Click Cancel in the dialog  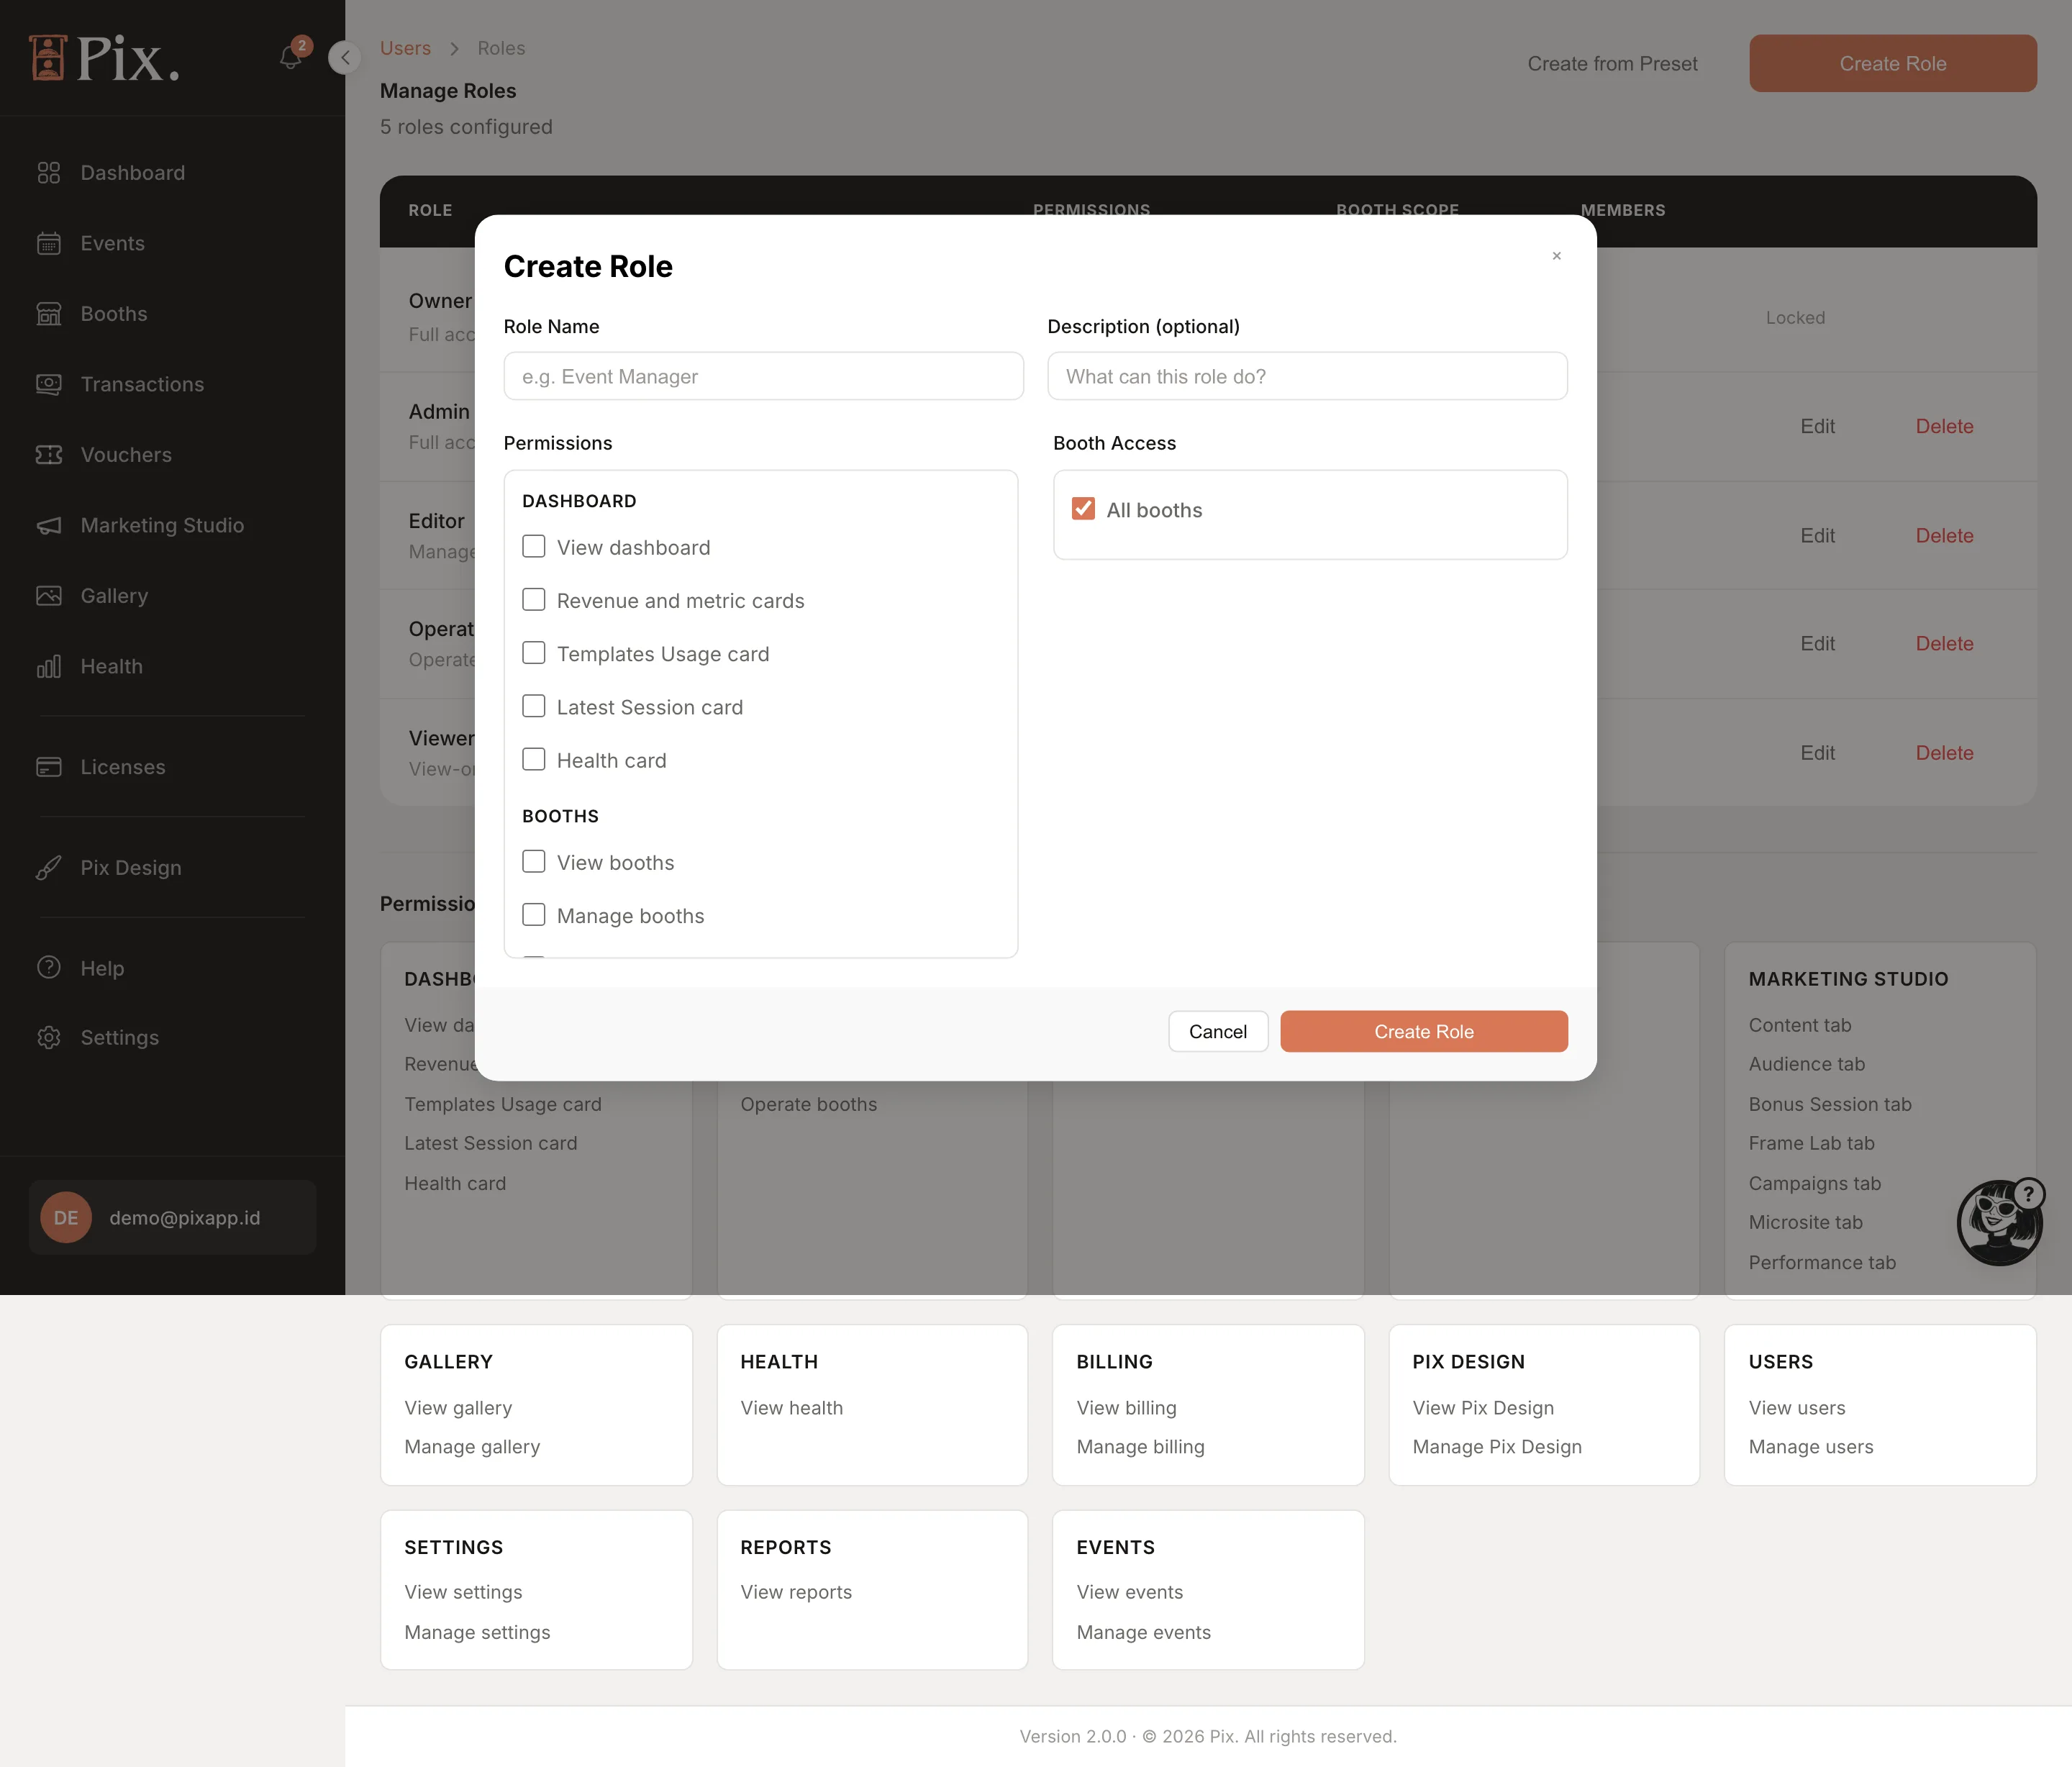(x=1218, y=1031)
